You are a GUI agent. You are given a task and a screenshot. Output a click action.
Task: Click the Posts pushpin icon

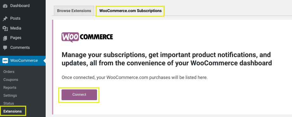click(5, 18)
